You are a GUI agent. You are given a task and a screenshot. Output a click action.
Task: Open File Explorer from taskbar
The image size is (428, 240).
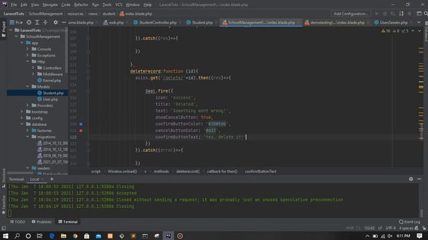[x=64, y=236]
